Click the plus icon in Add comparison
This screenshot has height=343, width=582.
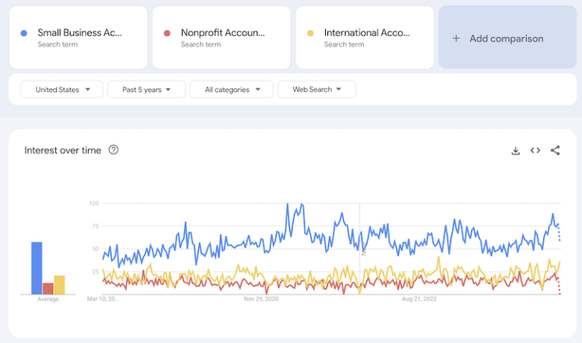(x=456, y=39)
